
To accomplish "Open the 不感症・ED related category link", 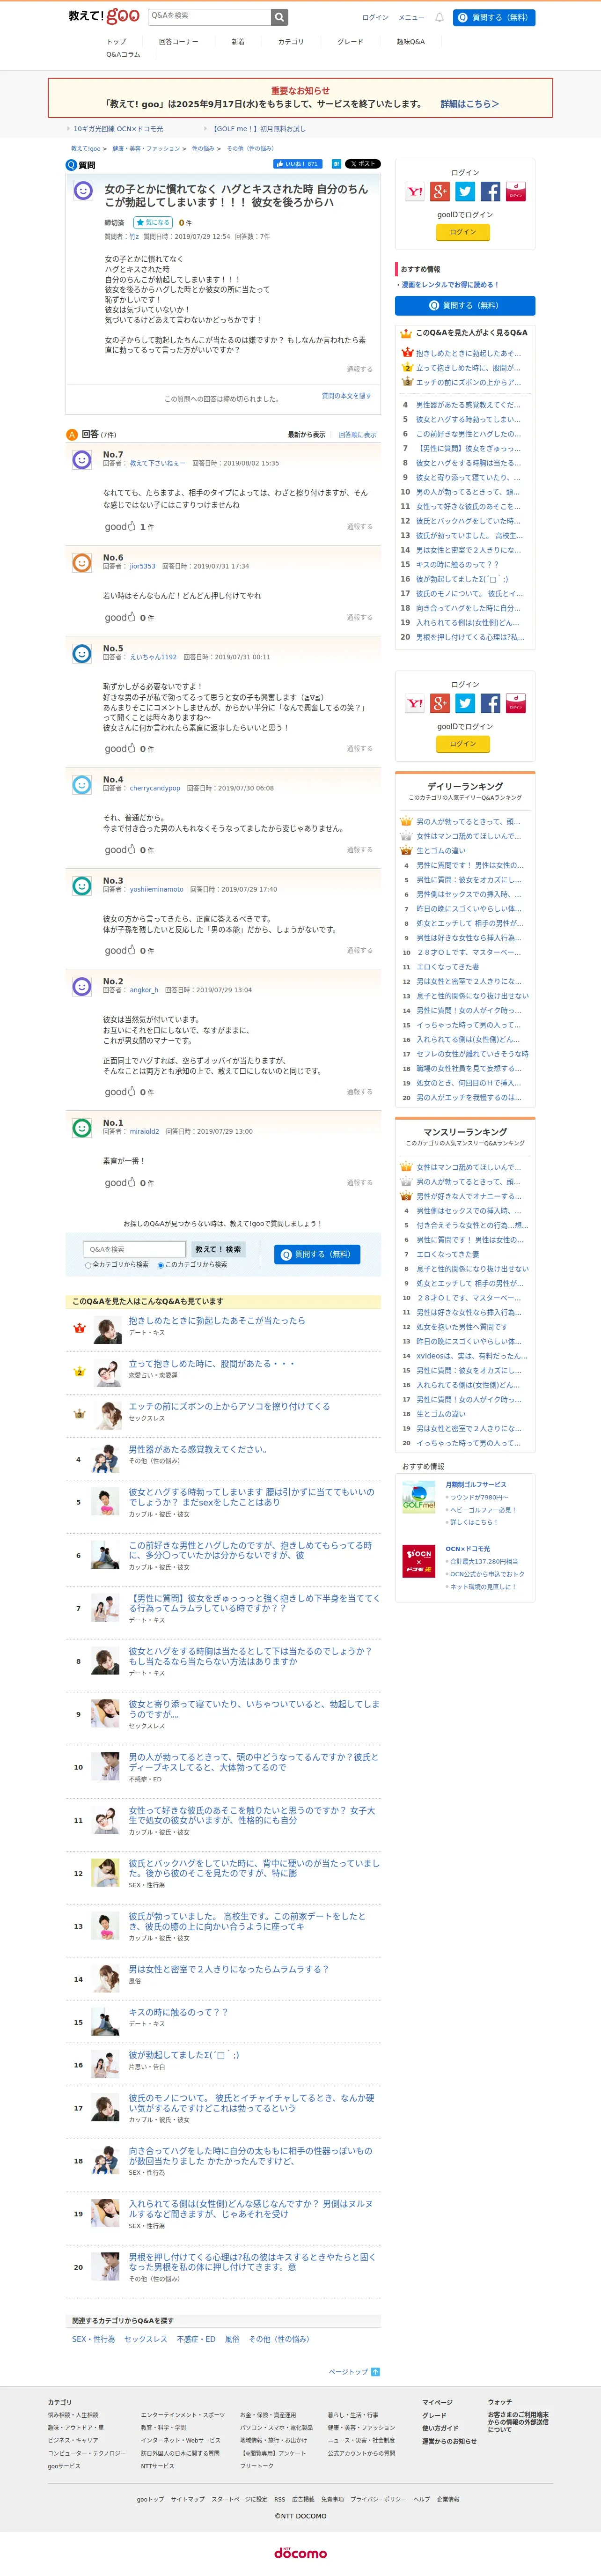I will (196, 2339).
